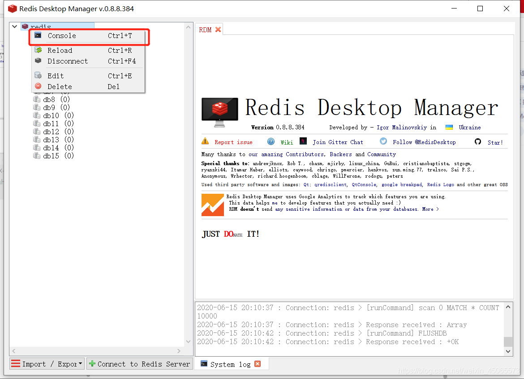
Task: Open Follow @RedisDesktop link
Action: point(424,142)
